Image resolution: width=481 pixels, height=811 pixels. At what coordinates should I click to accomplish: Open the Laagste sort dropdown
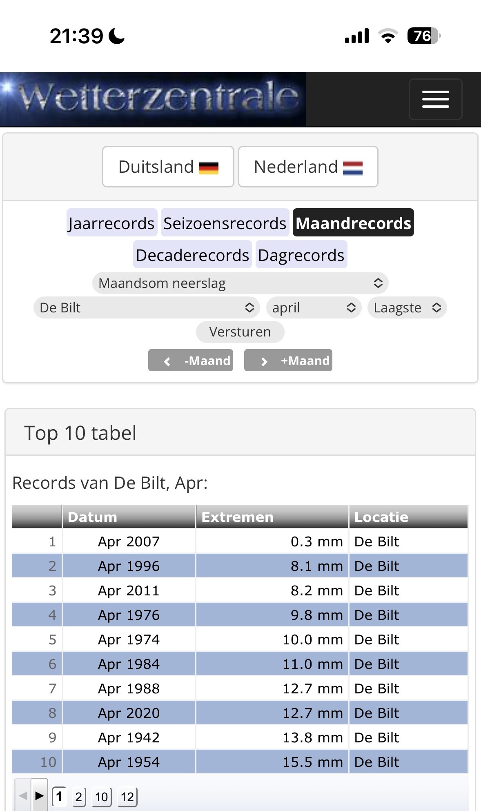pyautogui.click(x=407, y=307)
